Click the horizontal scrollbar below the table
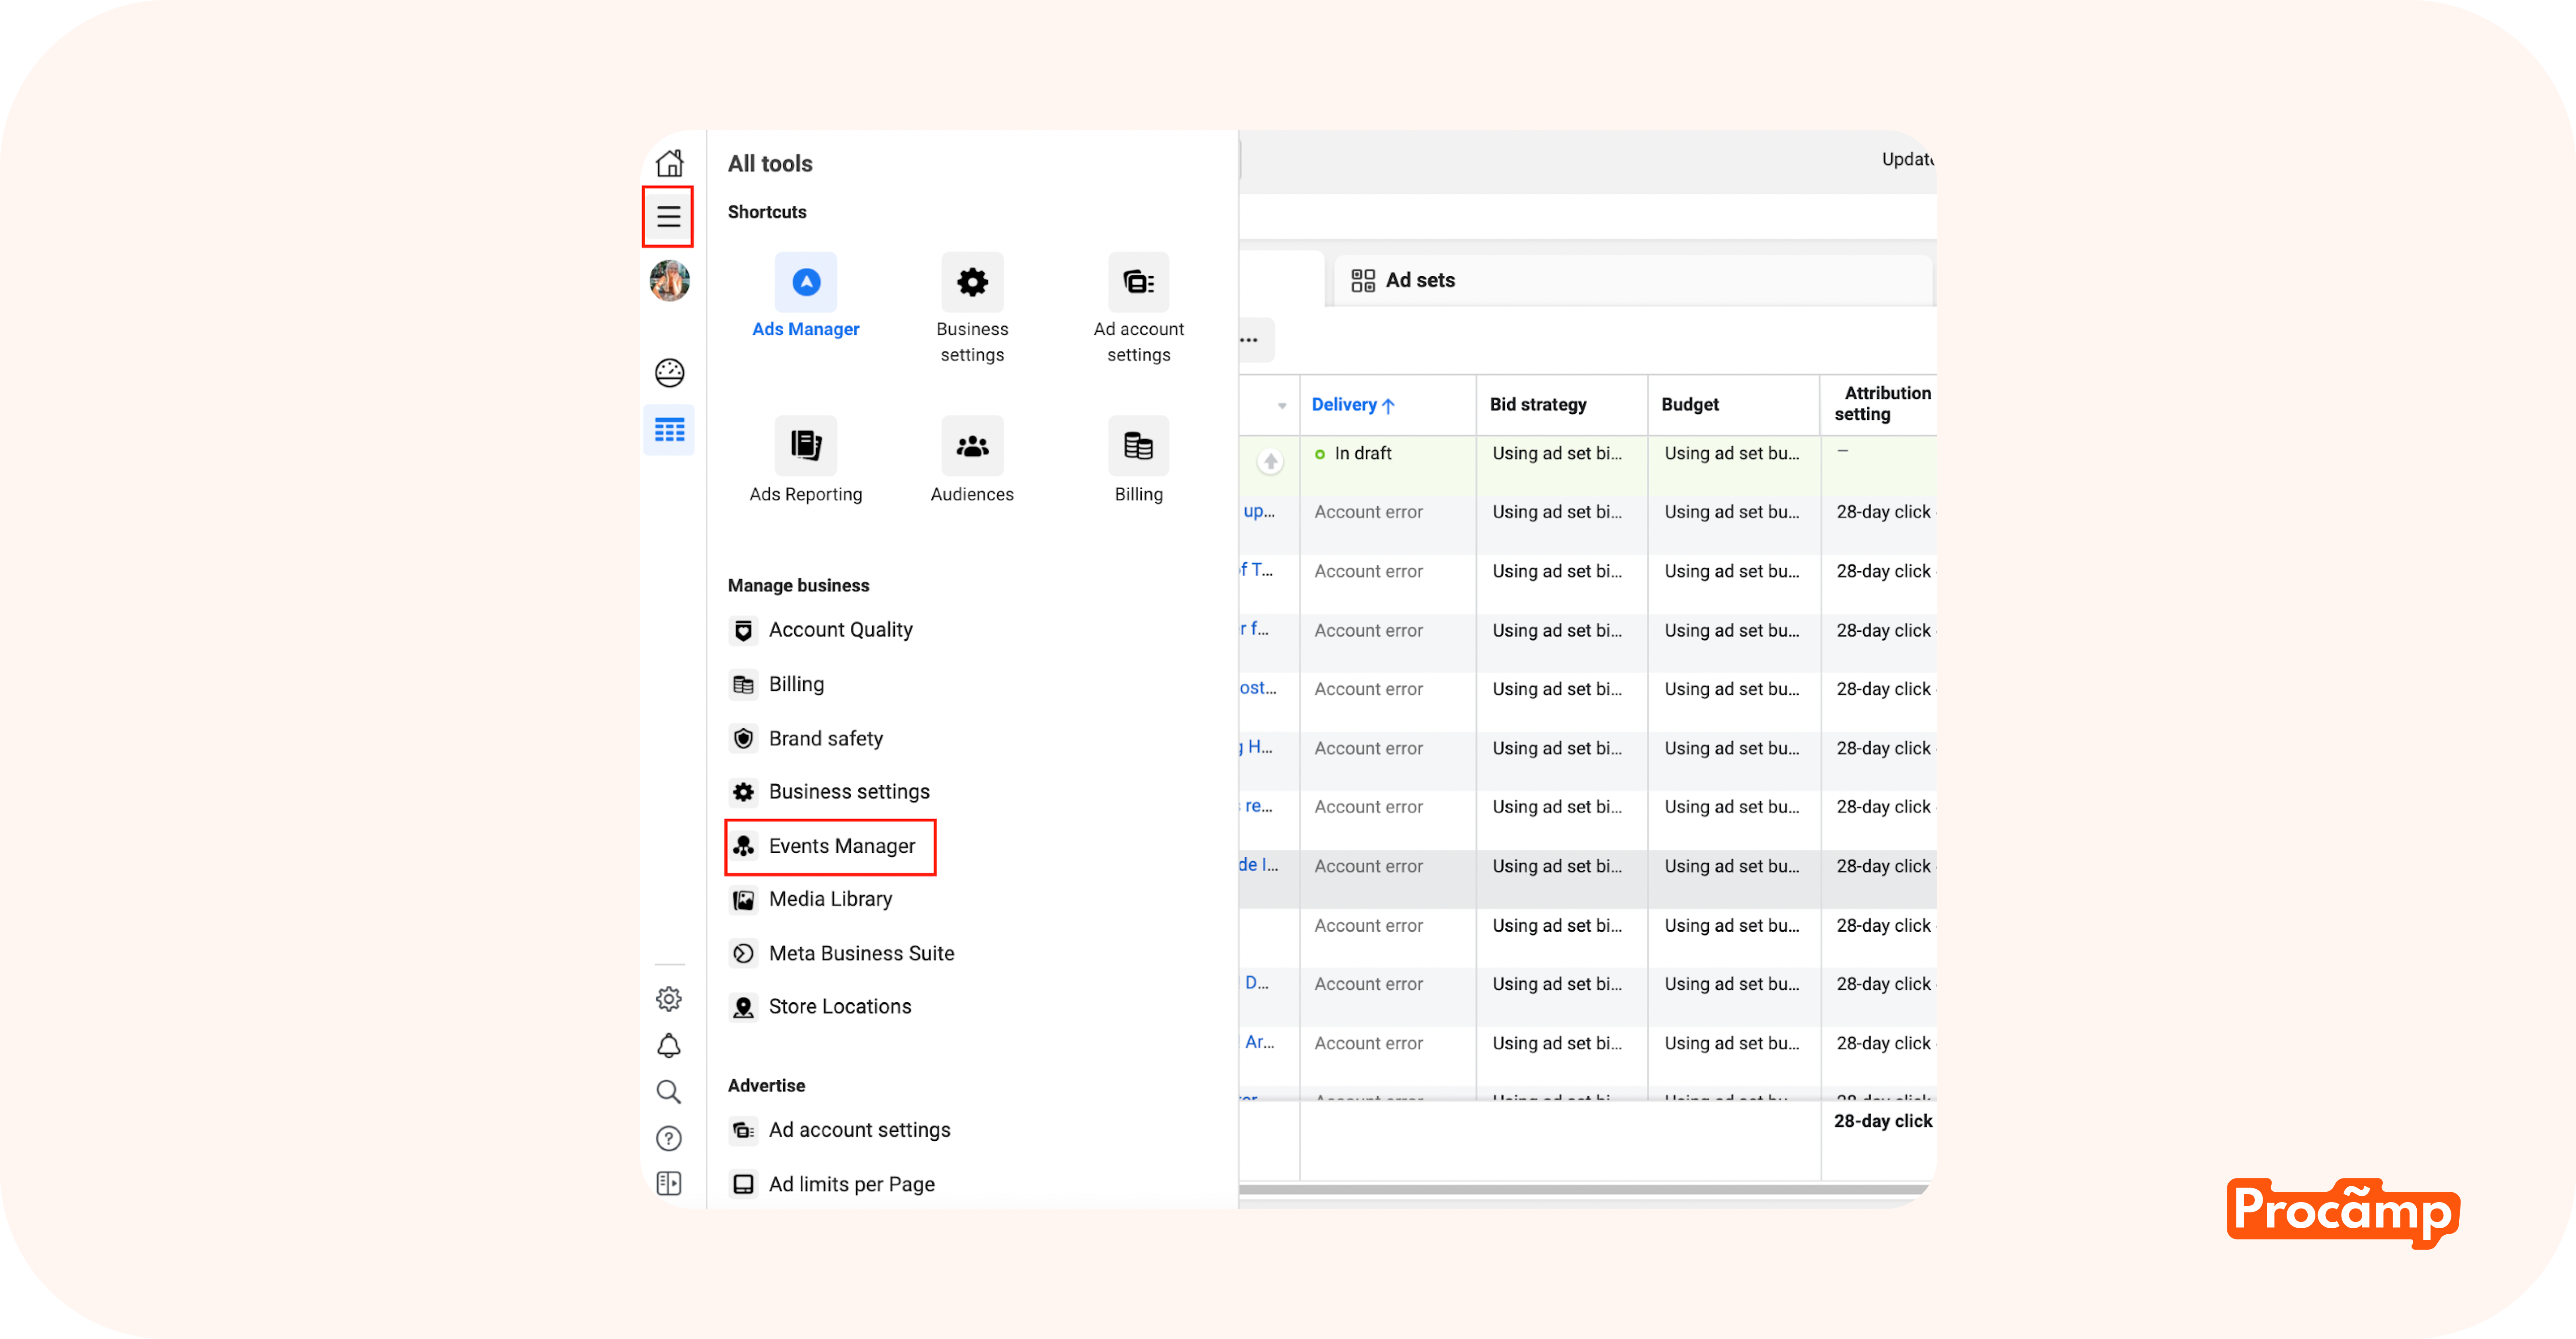The width and height of the screenshot is (2576, 1339). [x=1584, y=1189]
